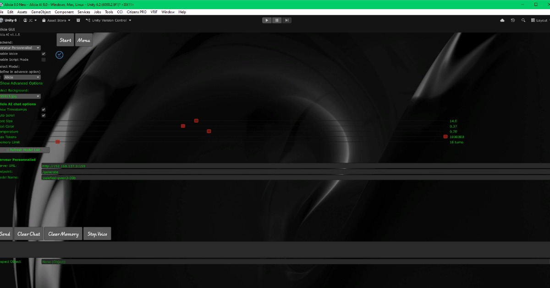This screenshot has height=288, width=550.
Task: Click the Play button in Unity toolbar
Action: tap(267, 20)
